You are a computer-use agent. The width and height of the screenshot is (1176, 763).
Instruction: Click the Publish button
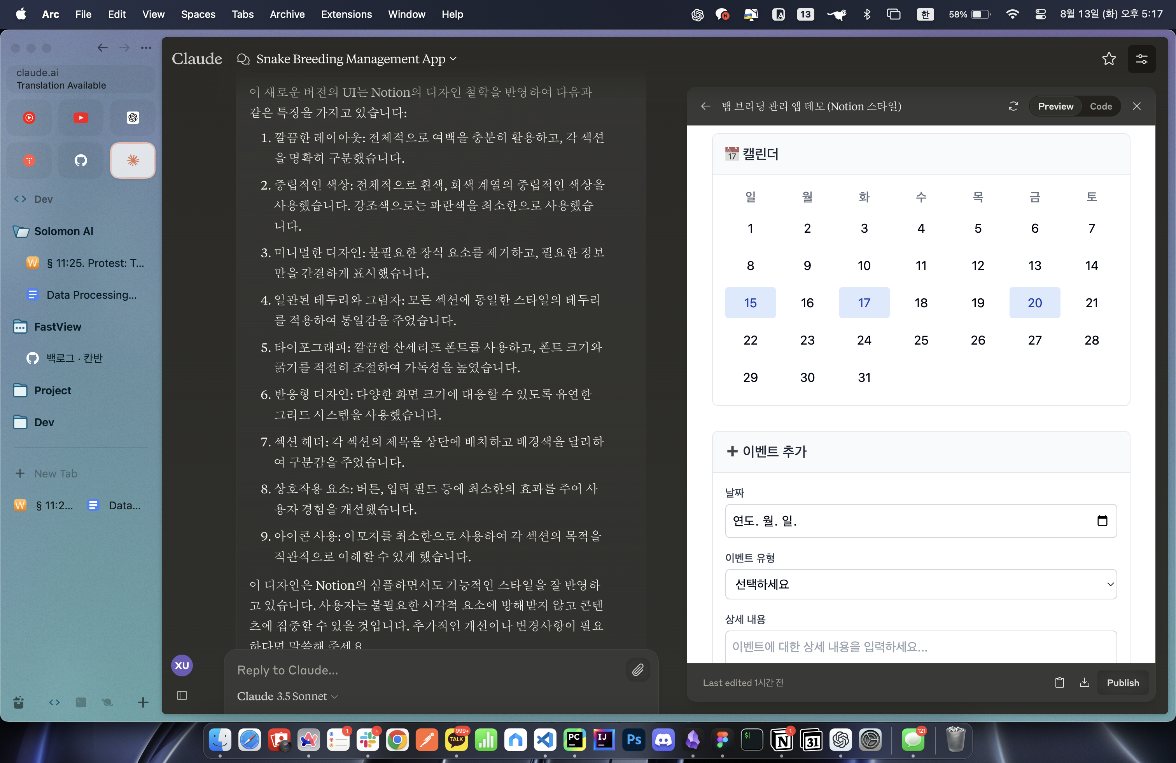tap(1123, 683)
